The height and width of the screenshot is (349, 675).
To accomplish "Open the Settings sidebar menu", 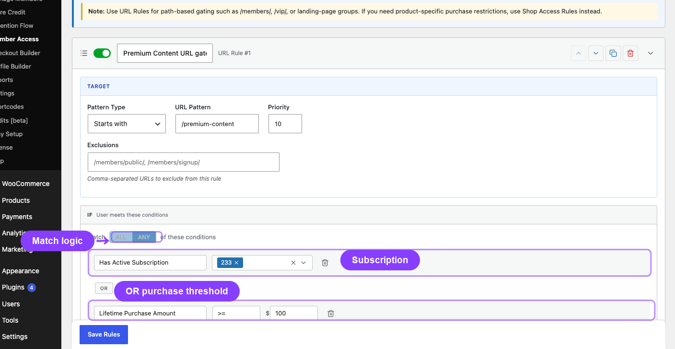I will tap(15, 337).
